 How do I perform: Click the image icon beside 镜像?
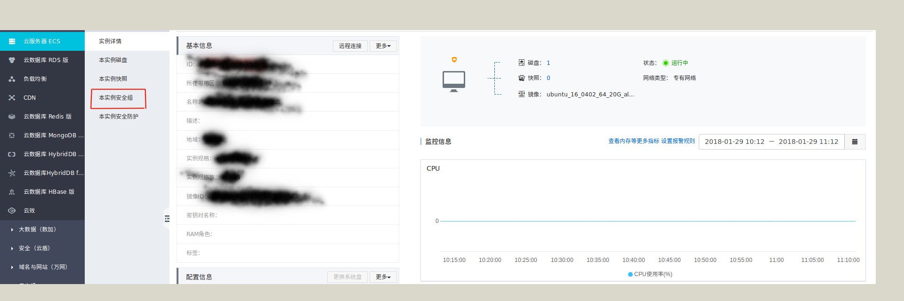pyautogui.click(x=522, y=94)
